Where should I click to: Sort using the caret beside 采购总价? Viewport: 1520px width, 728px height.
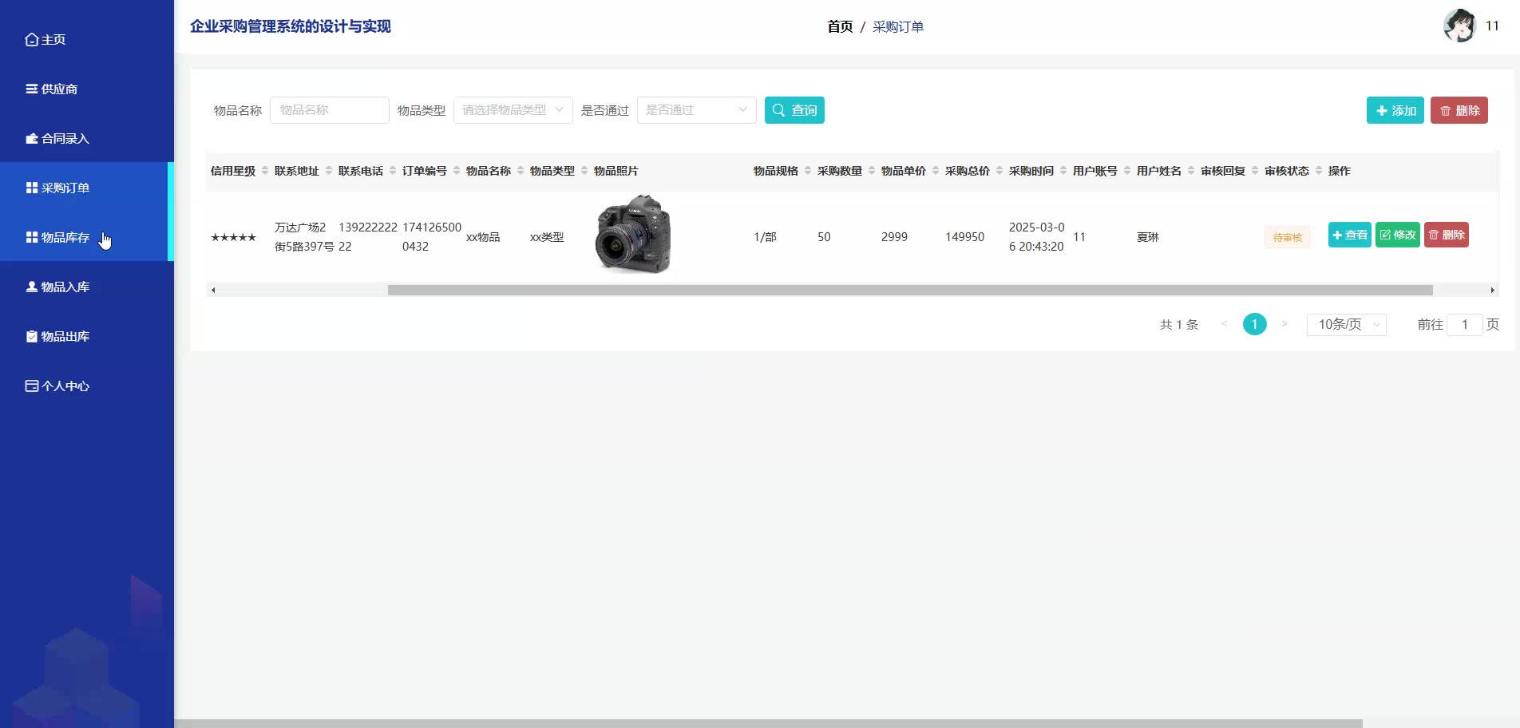coord(999,171)
